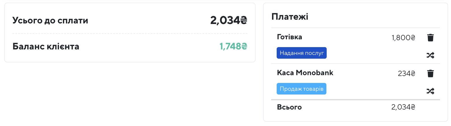Screen dimensions: 451x126
Task: Click the 1,800₴ cash payment amount
Action: pos(403,38)
